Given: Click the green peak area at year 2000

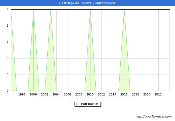Looking at the screenshot, I should [x=33, y=67].
